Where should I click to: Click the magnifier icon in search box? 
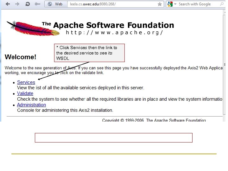click(x=222, y=4)
